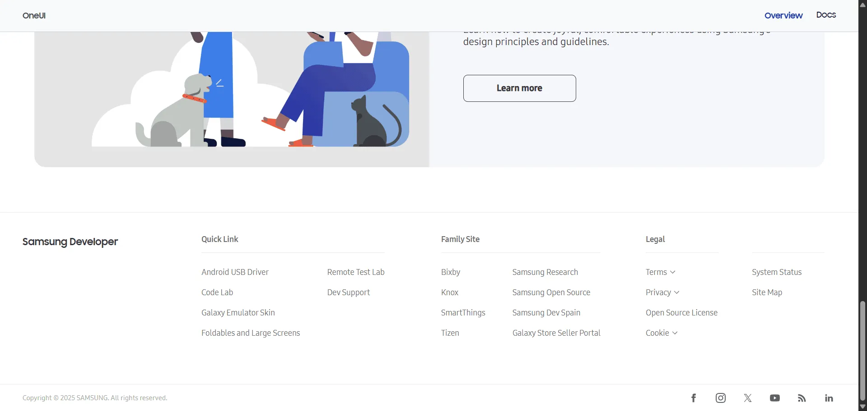Open Galaxy Store Seller Portal link
Viewport: 867px width, 411px height.
(556, 333)
